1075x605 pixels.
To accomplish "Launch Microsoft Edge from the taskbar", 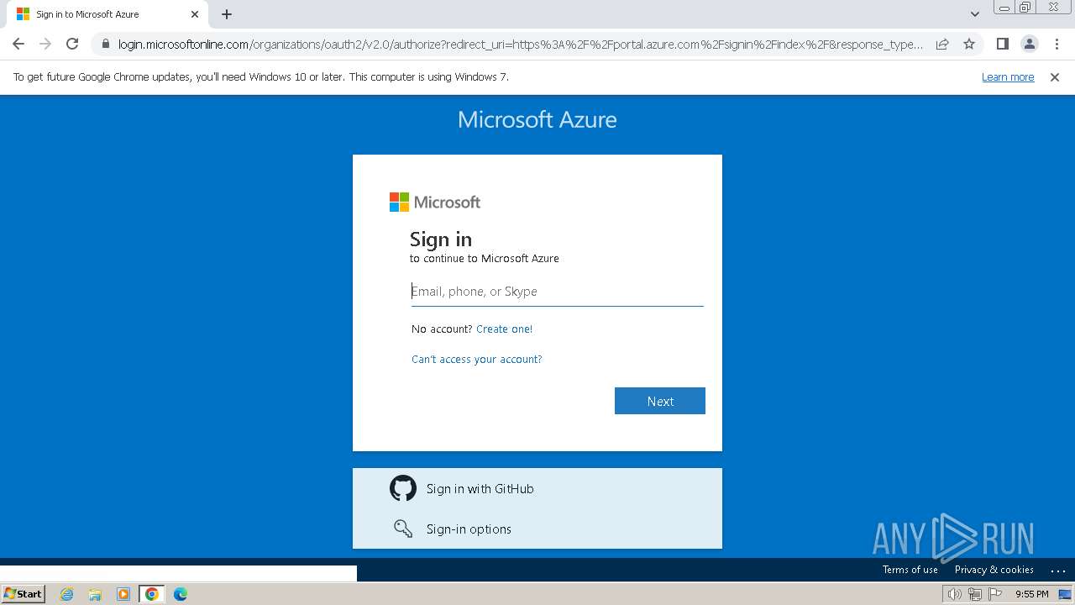I will pos(180,594).
